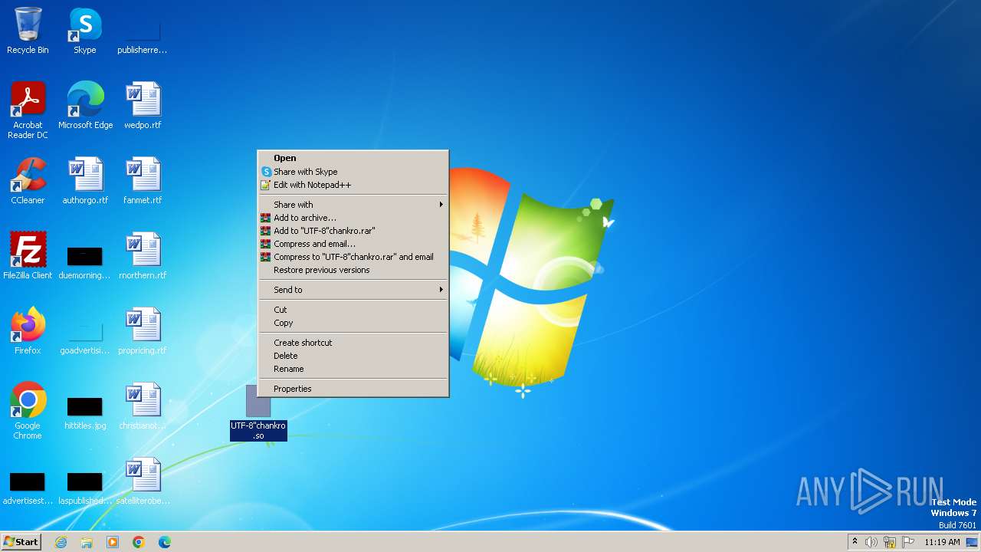
Task: Choose Copy in the context menu
Action: click(x=353, y=323)
